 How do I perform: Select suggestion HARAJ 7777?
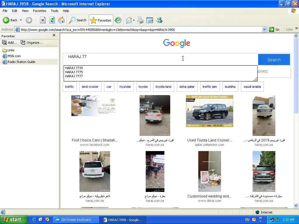pos(74,76)
